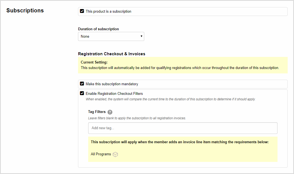Select the 'All Programs' requirement text

101,154
